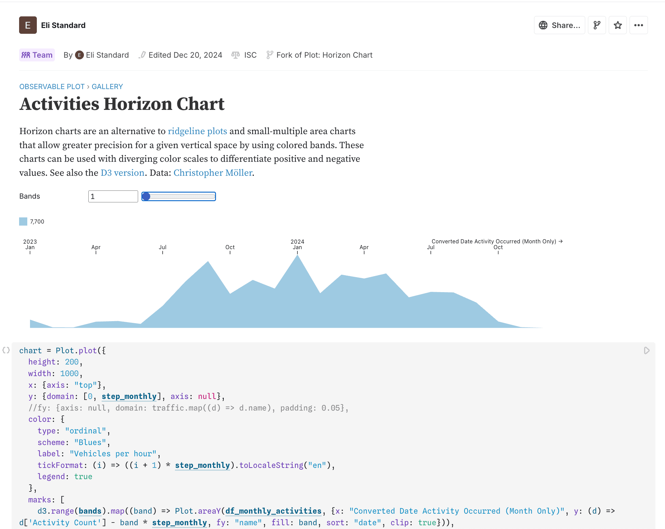Screen dimensions: 665x529
Task: Place cursor on width value 1000
Action: click(69, 373)
